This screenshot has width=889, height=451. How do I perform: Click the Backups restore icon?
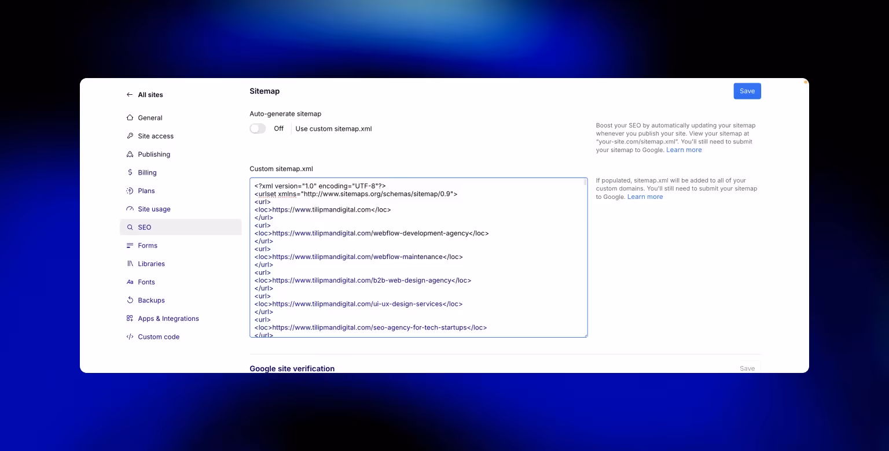tap(130, 300)
